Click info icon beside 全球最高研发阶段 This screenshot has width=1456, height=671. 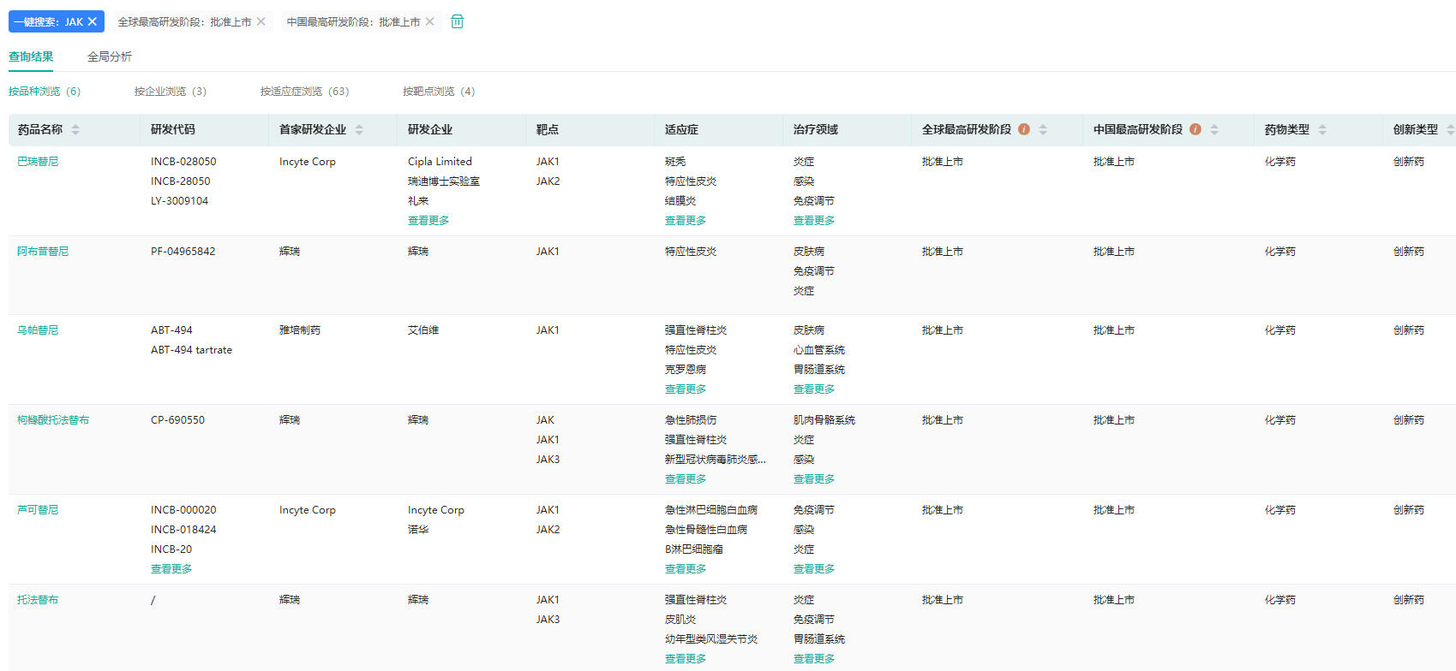click(1024, 129)
